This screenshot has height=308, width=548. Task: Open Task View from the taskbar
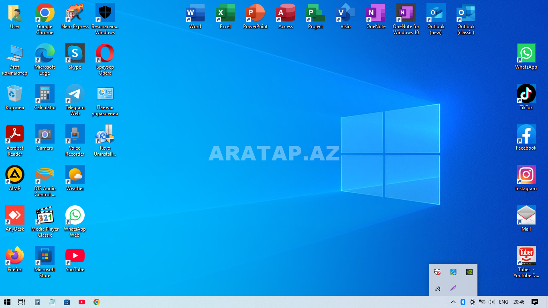pos(22,302)
